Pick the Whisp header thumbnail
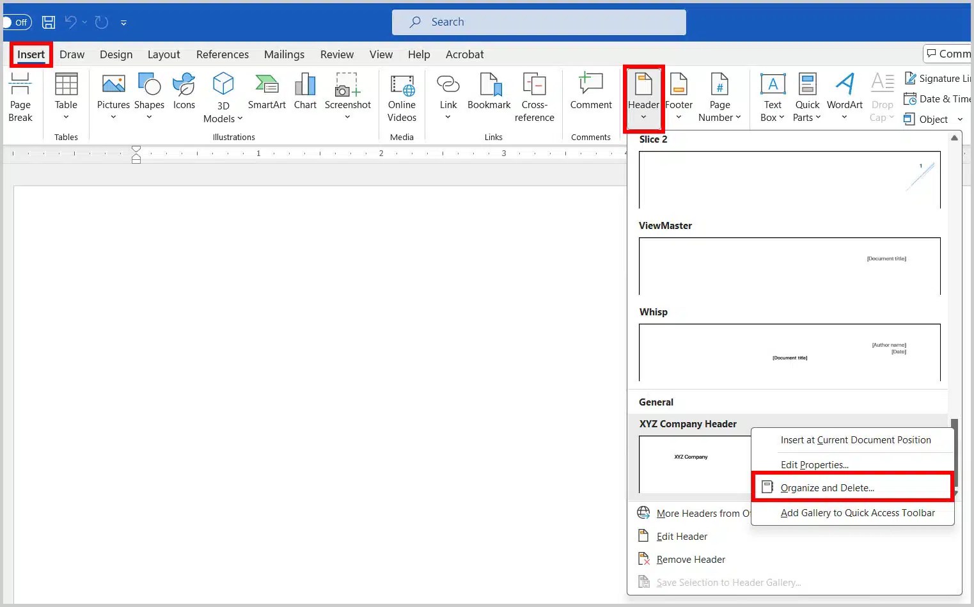Image resolution: width=974 pixels, height=607 pixels. click(x=790, y=352)
